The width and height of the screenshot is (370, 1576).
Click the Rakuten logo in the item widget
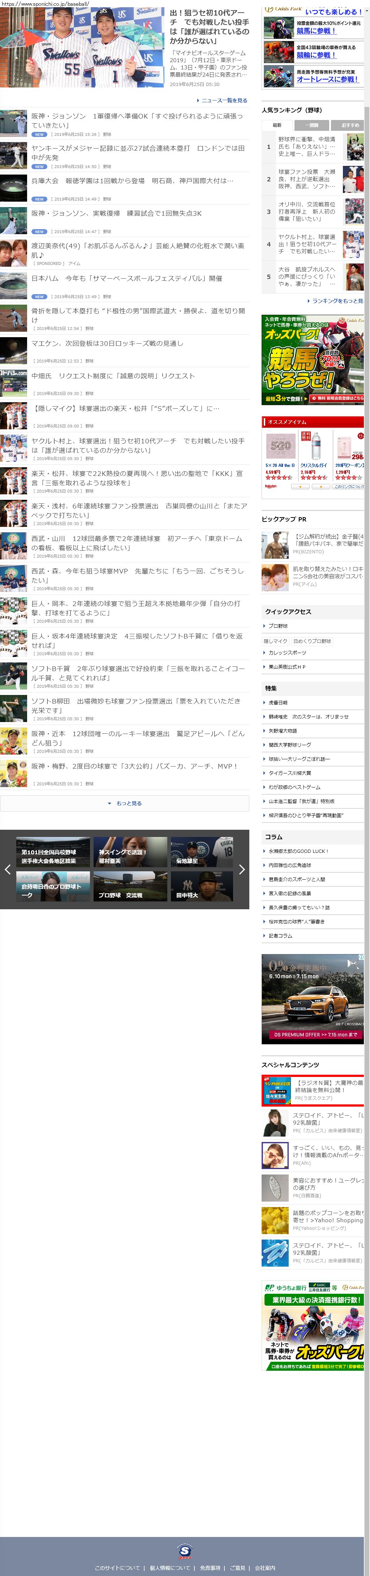(x=271, y=486)
